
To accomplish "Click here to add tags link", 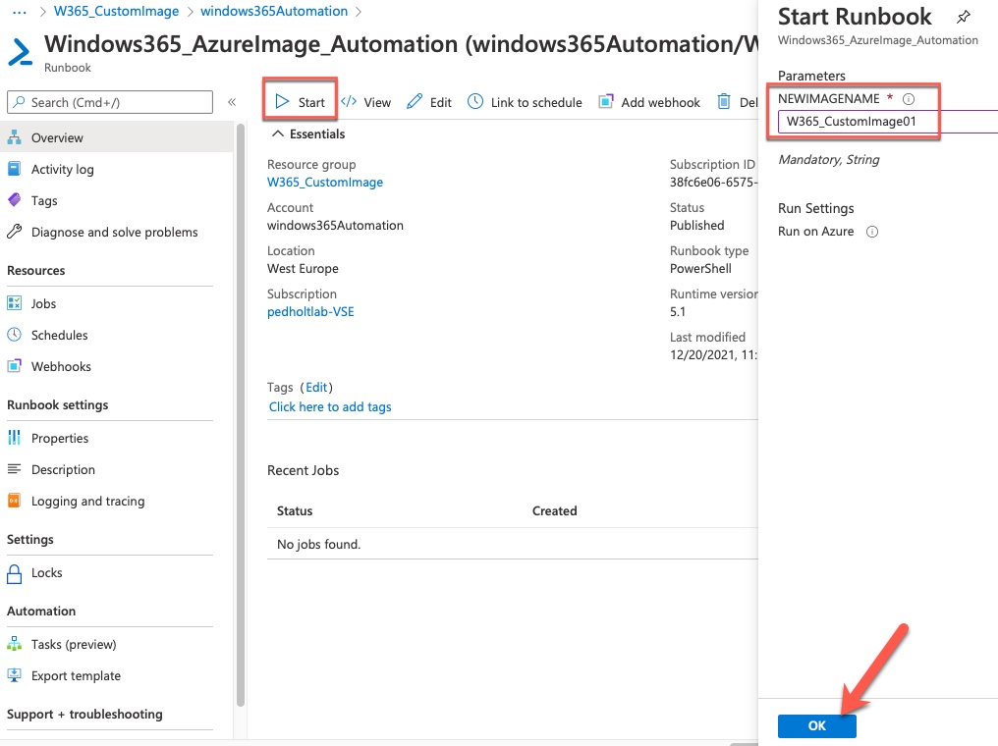I will coord(330,407).
